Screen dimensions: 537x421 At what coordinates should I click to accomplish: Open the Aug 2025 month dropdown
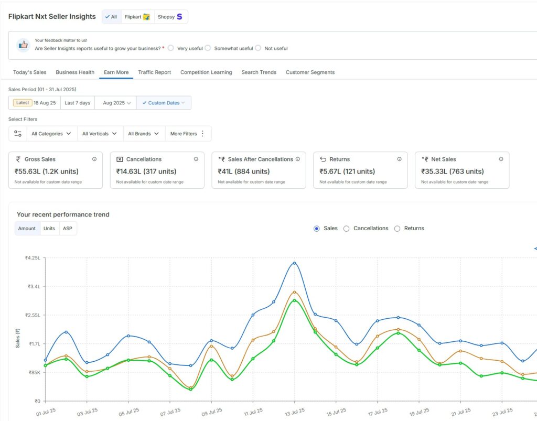pyautogui.click(x=116, y=103)
